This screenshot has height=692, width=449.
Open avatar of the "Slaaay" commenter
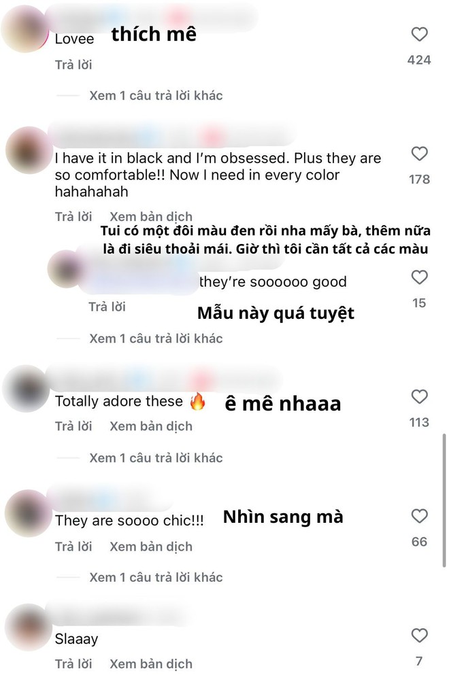click(29, 627)
